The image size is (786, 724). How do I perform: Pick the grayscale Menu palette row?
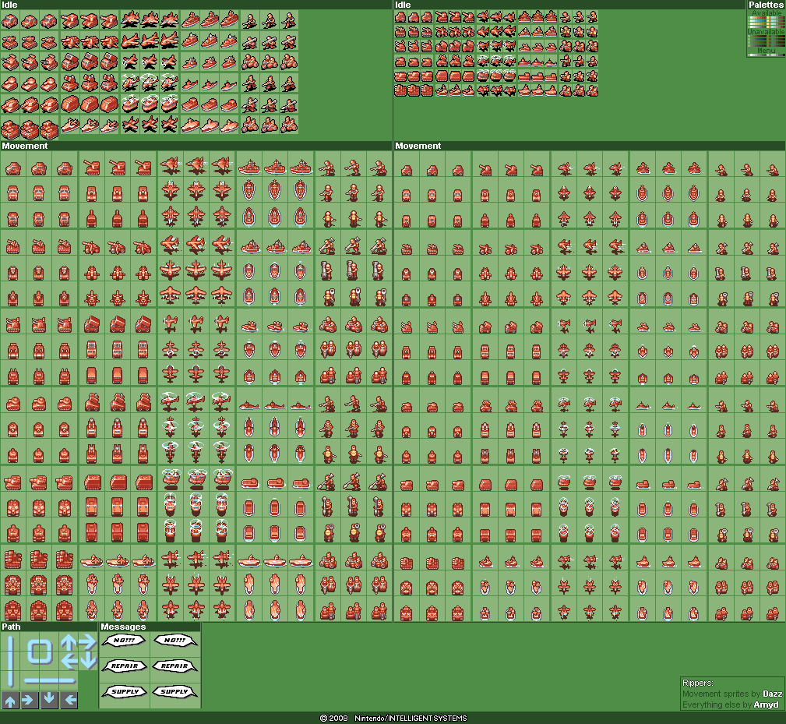coord(767,55)
